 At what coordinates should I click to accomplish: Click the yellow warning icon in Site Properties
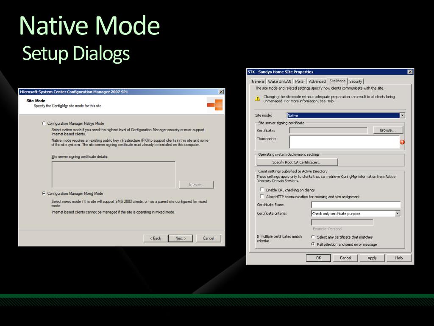257,98
